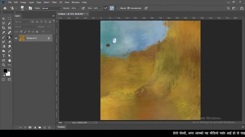The width and height of the screenshot is (245, 137).
Task: Switch to the Timeline tab
Action: [x=61, y=127]
